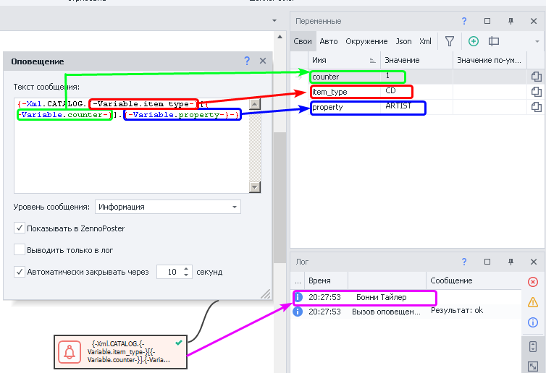Copy the property variable using row icon
The image size is (546, 373).
click(x=536, y=107)
